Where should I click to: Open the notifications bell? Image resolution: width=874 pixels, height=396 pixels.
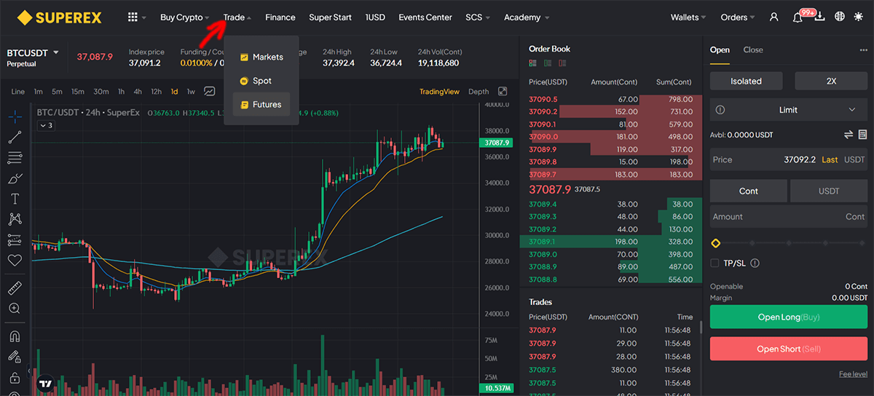798,17
